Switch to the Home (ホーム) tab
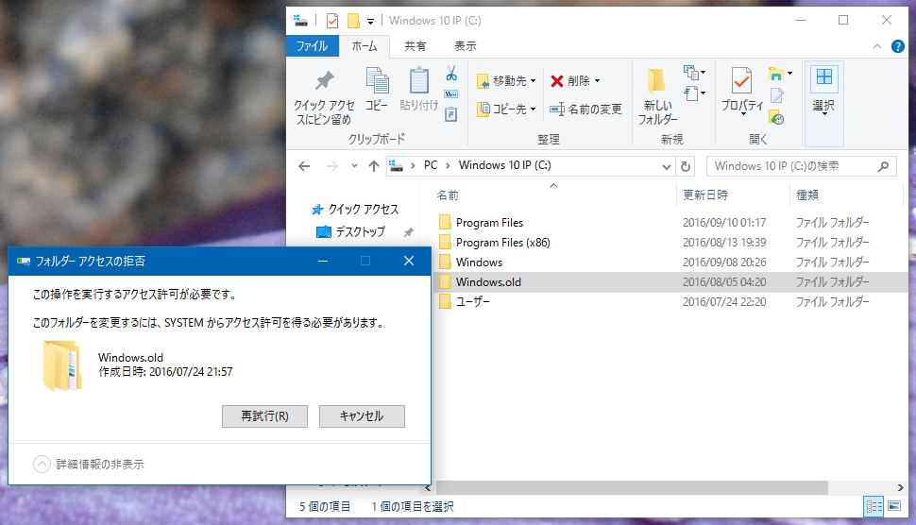916x525 pixels. click(x=365, y=46)
